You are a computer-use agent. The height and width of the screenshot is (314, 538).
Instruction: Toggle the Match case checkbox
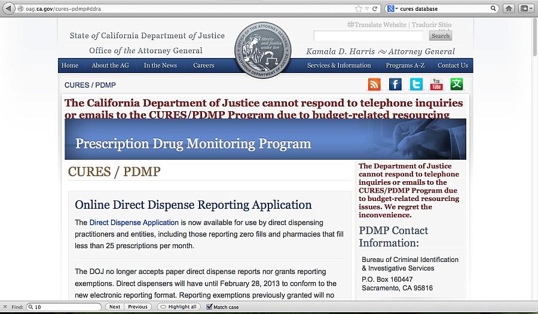tap(209, 307)
